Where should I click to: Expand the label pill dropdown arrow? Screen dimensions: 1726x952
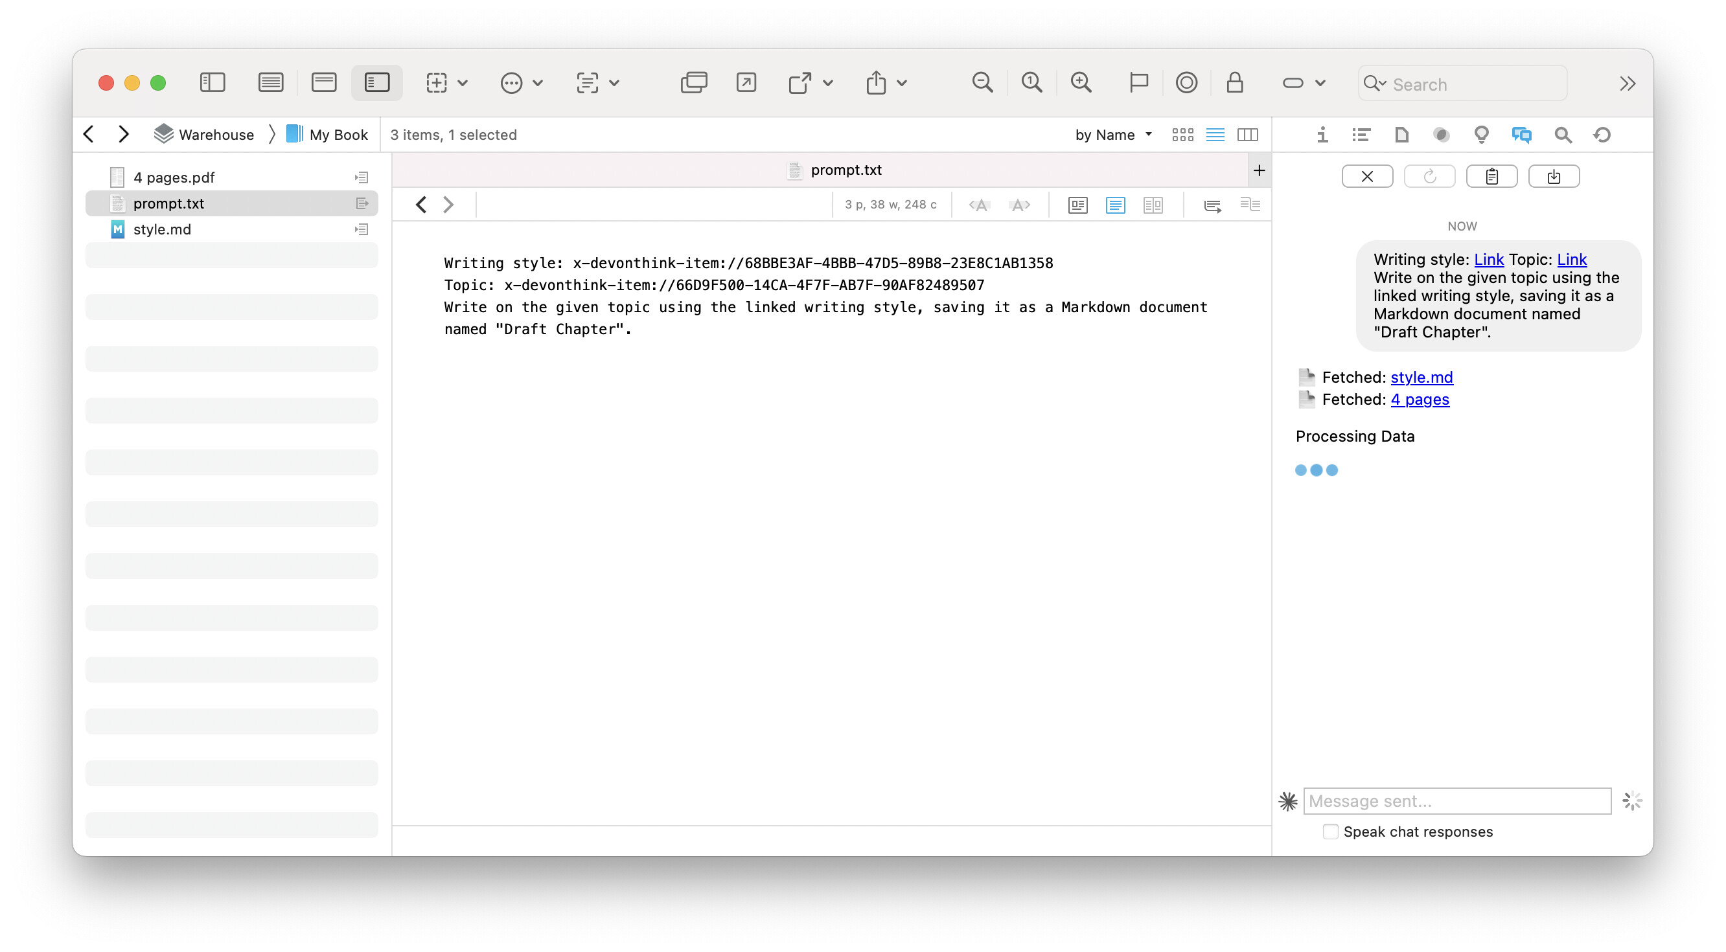tap(1320, 83)
